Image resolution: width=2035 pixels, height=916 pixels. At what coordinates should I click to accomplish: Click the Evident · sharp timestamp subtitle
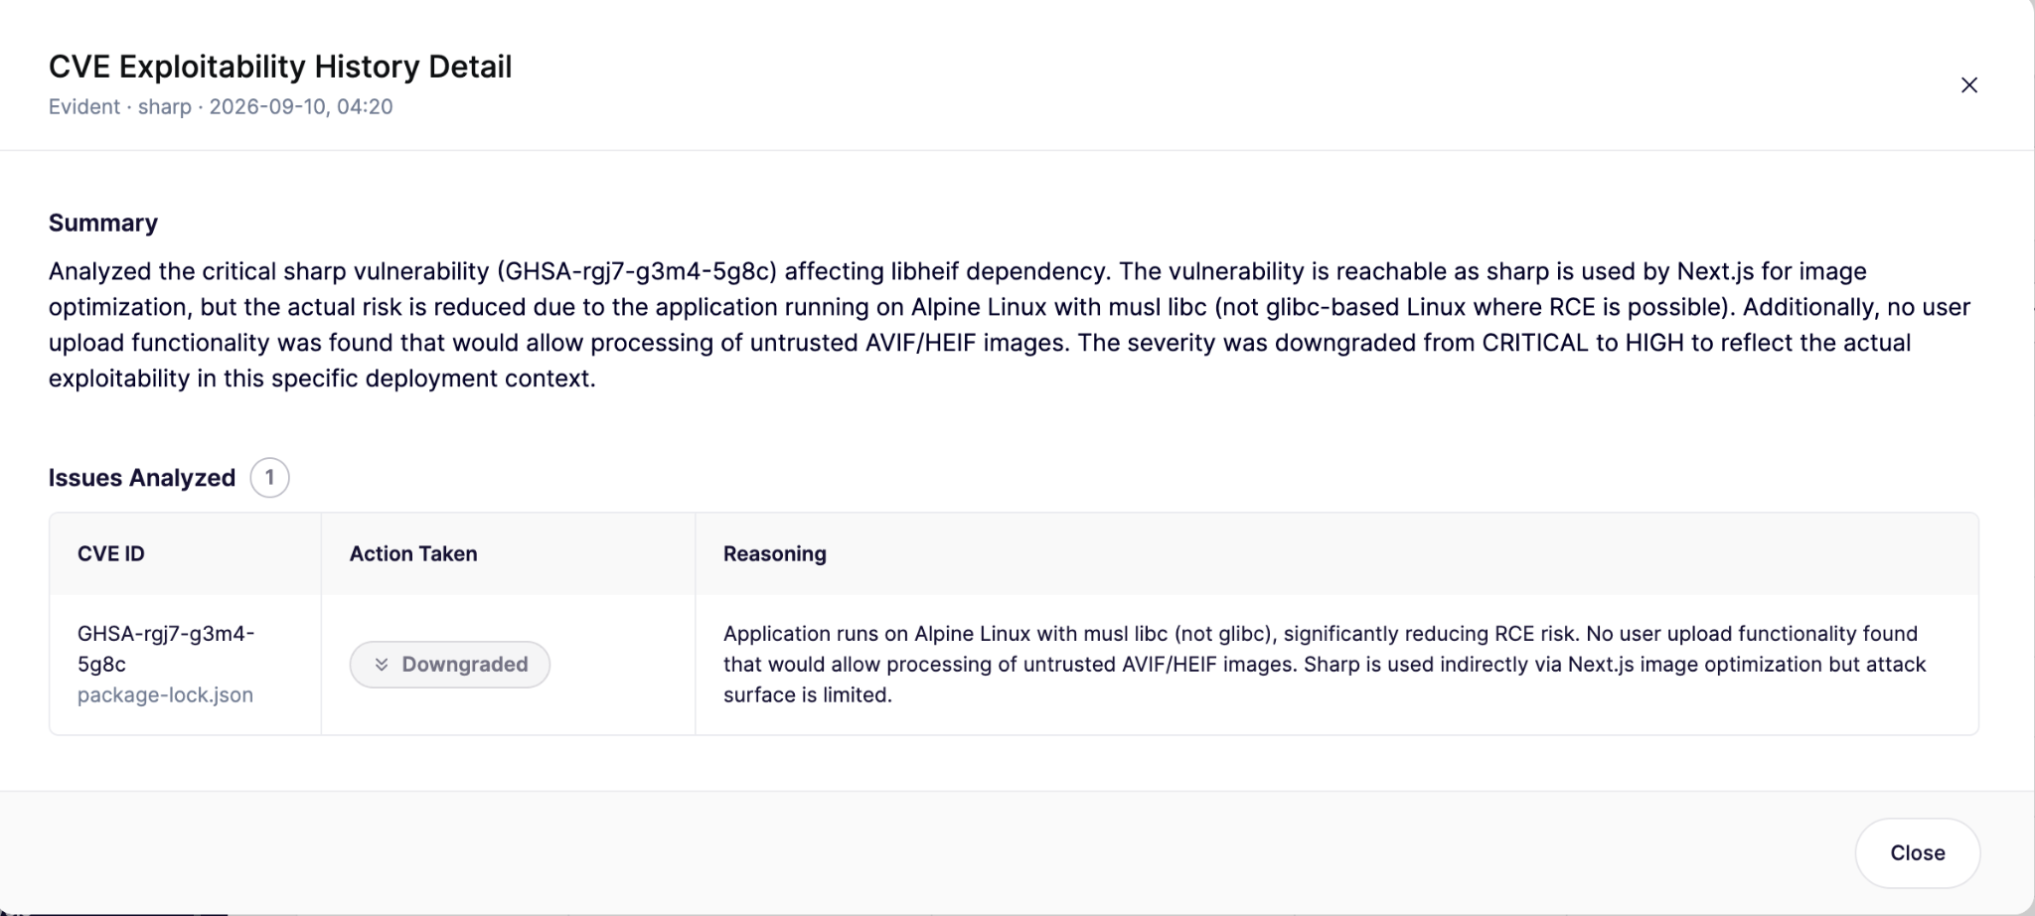(x=221, y=107)
